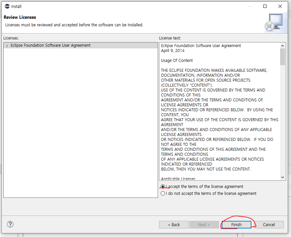The height and width of the screenshot is (237, 291).
Task: Open help via the question mark icon
Action: click(10, 224)
